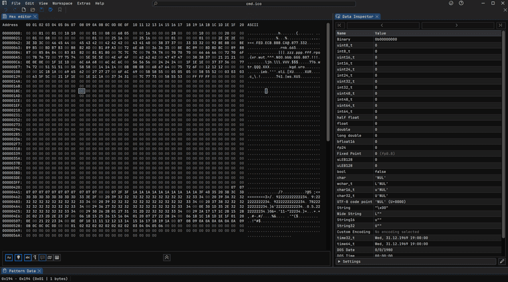Go to next address in Data Inspector
The width and height of the screenshot is (508, 282).
pos(457,25)
